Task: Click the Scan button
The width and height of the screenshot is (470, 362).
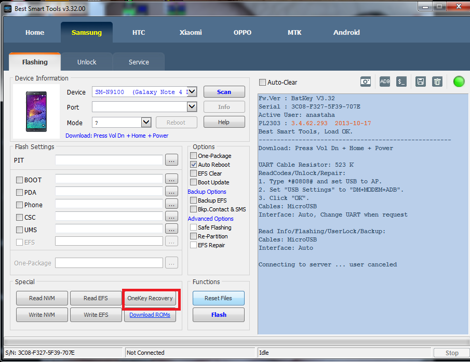Action: (224, 92)
